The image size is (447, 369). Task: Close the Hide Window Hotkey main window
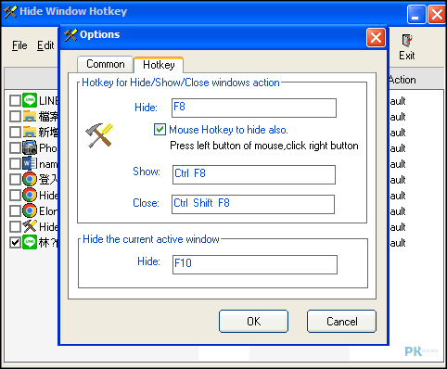(x=437, y=15)
